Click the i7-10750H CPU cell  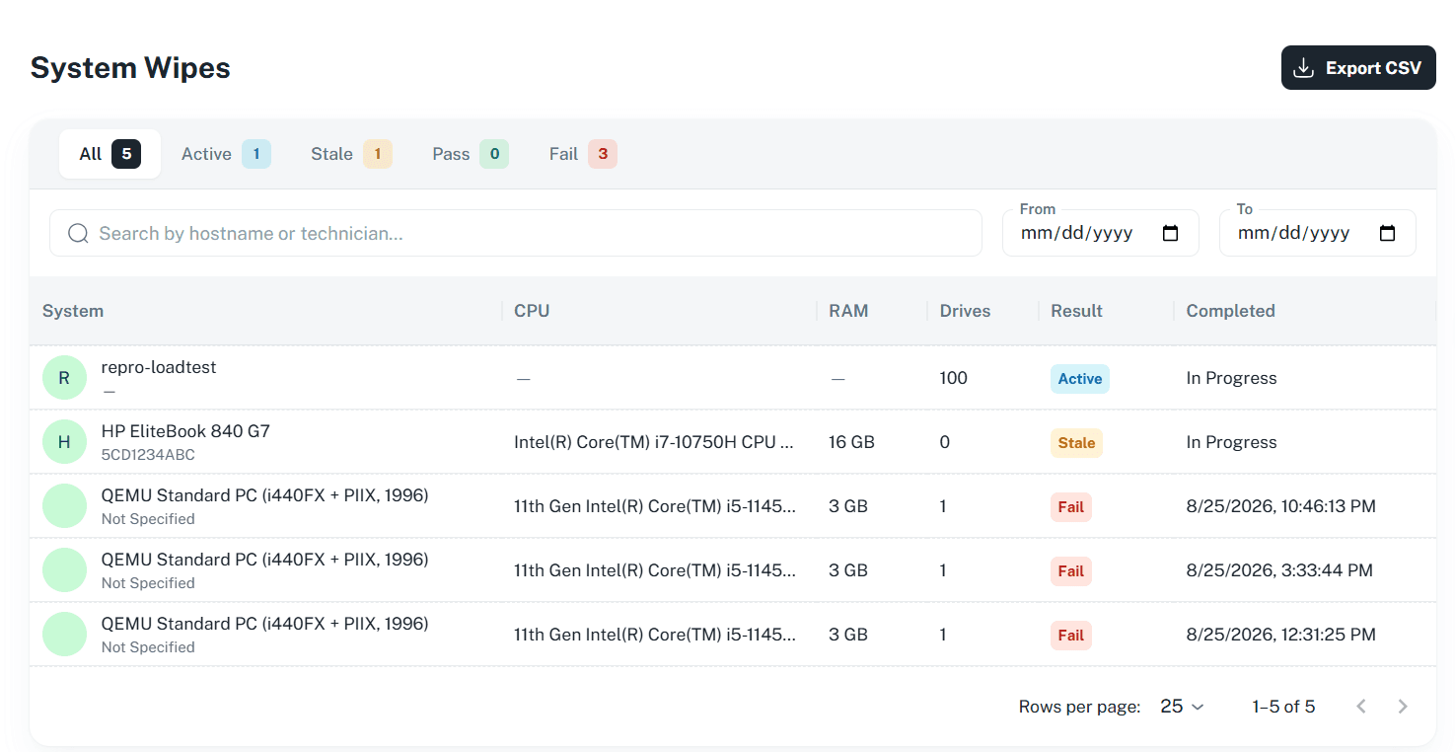tap(654, 442)
